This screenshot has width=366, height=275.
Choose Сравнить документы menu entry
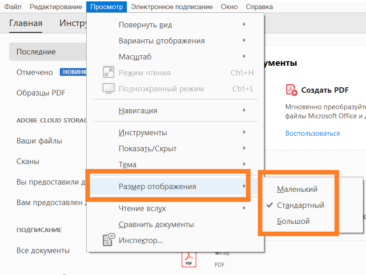coord(156,224)
